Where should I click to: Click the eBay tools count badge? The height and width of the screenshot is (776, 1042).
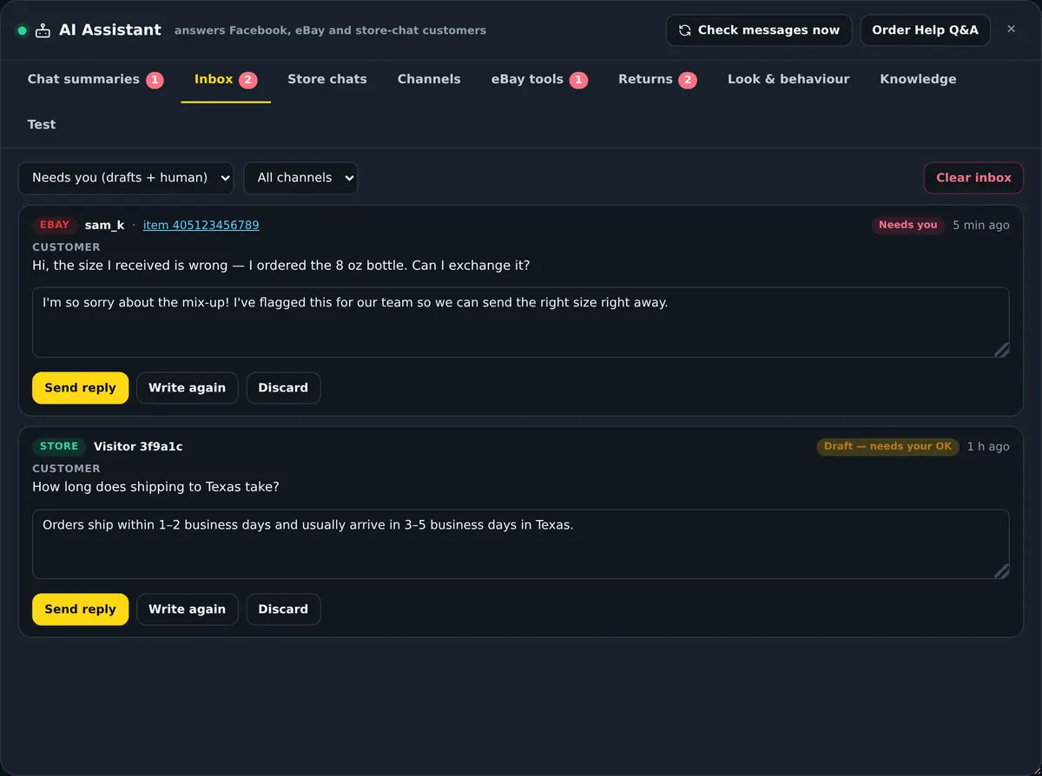(578, 81)
